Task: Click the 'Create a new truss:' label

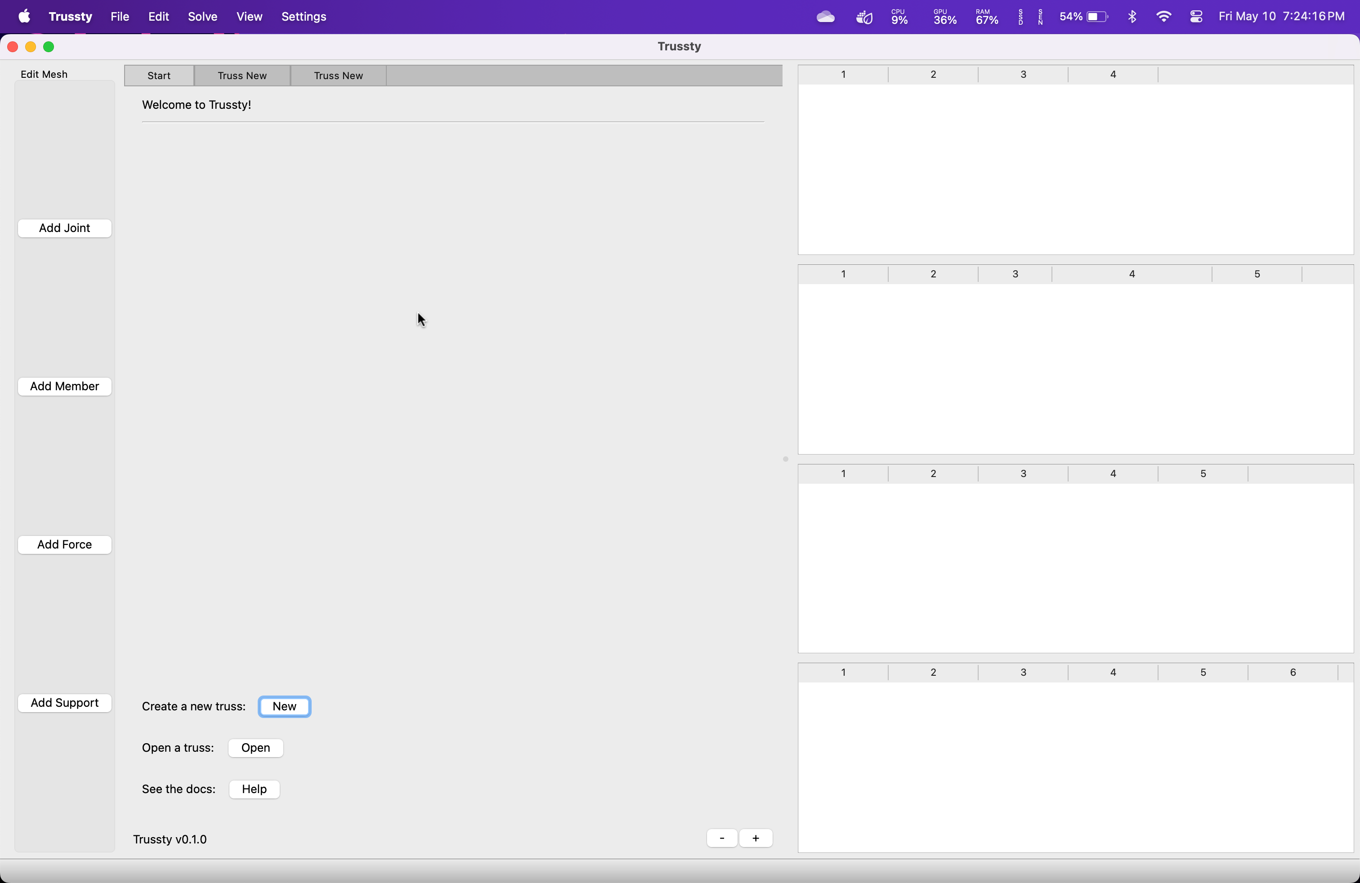Action: (194, 706)
